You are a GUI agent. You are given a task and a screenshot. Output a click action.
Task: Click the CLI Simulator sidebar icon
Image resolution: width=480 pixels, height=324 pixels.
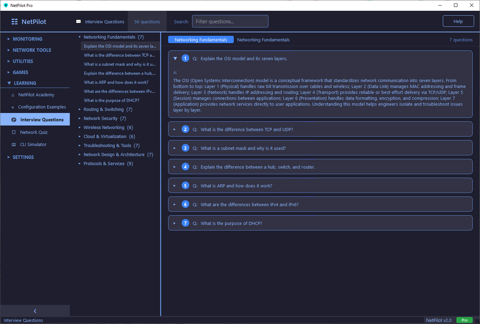[14, 145]
